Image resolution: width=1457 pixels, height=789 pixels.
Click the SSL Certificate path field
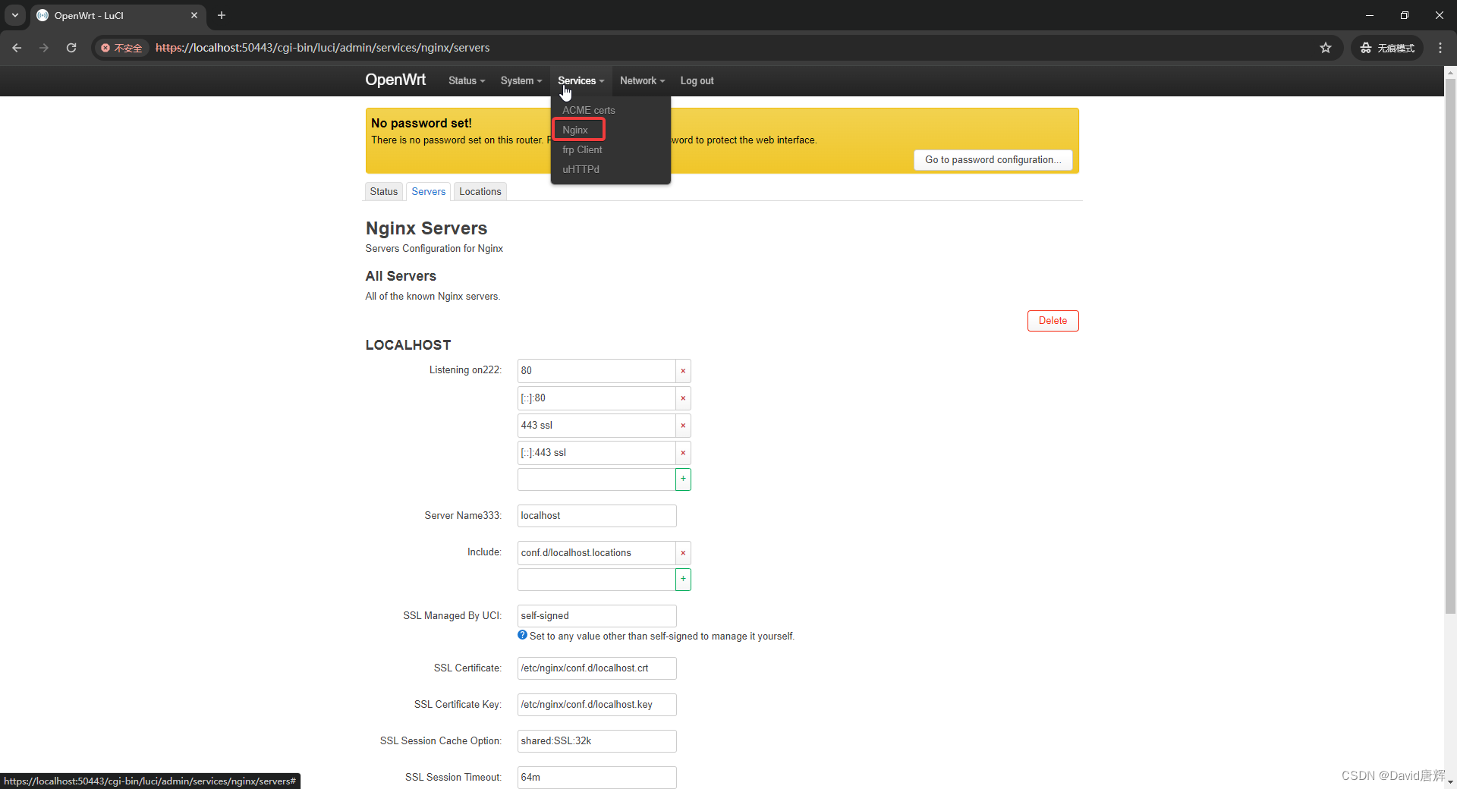point(596,668)
